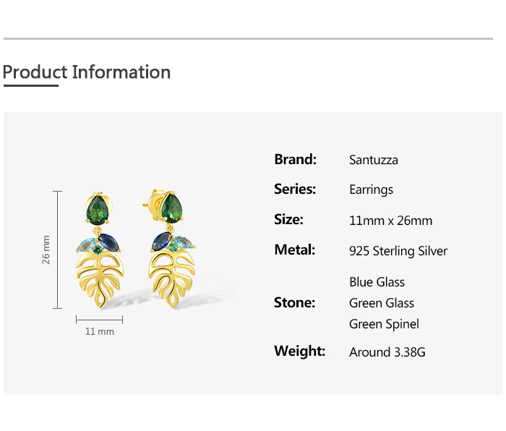The height and width of the screenshot is (431, 506).
Task: Click the Green Spinel stone entry
Action: click(384, 324)
